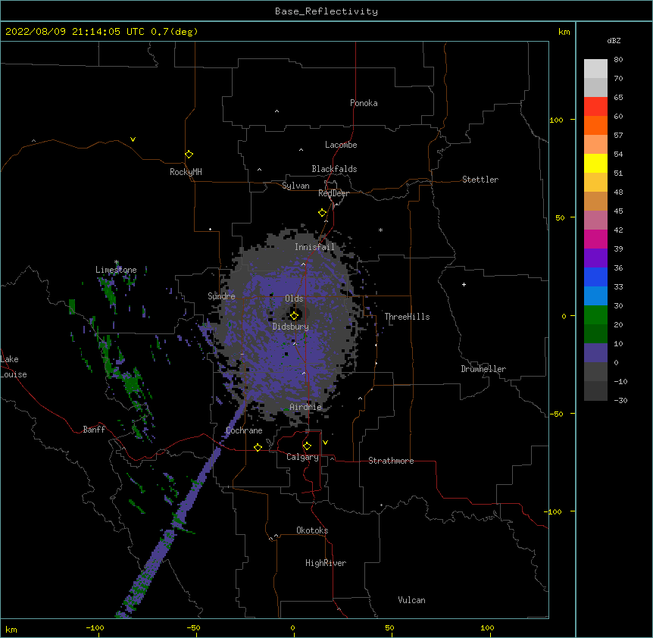Click the -50 tick on the vertical axis
Screen dimensions: 653x638
click(556, 414)
